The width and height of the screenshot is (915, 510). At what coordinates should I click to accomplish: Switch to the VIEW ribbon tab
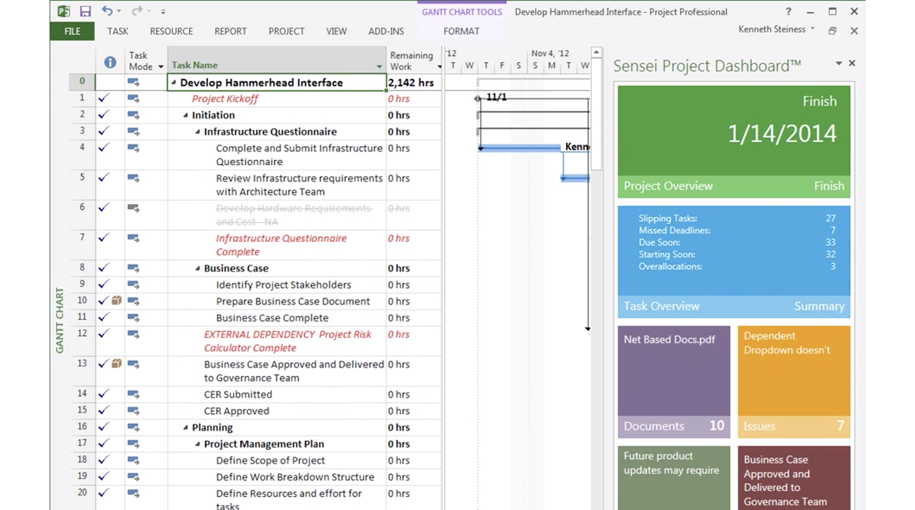(336, 31)
